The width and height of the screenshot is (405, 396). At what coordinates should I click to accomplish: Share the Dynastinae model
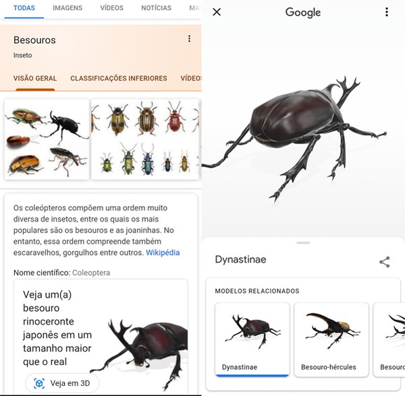click(x=384, y=262)
